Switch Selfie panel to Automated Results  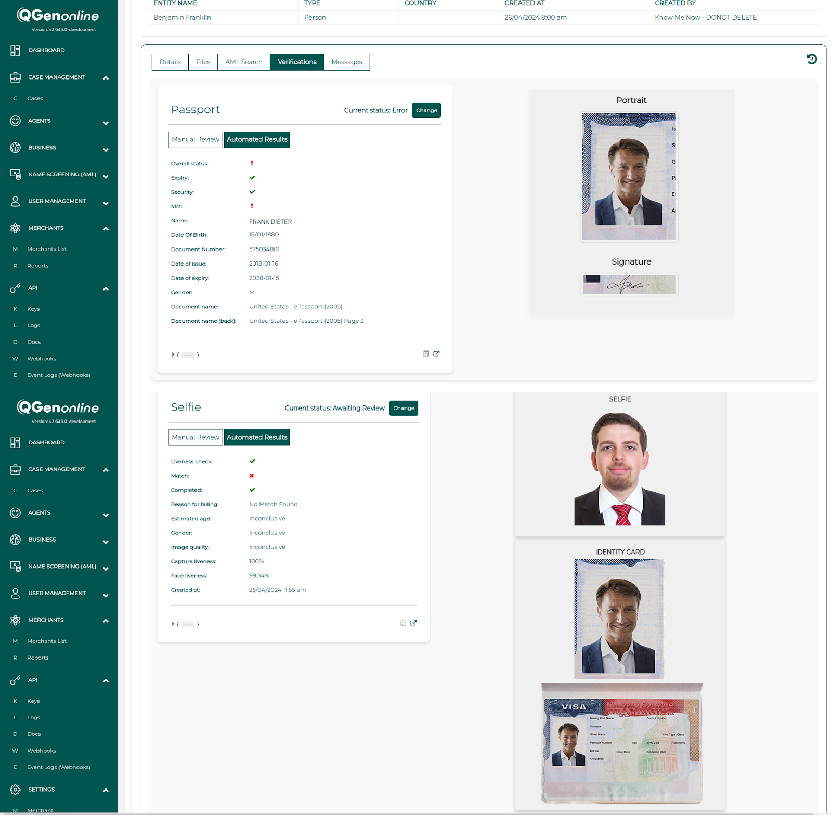(x=256, y=437)
